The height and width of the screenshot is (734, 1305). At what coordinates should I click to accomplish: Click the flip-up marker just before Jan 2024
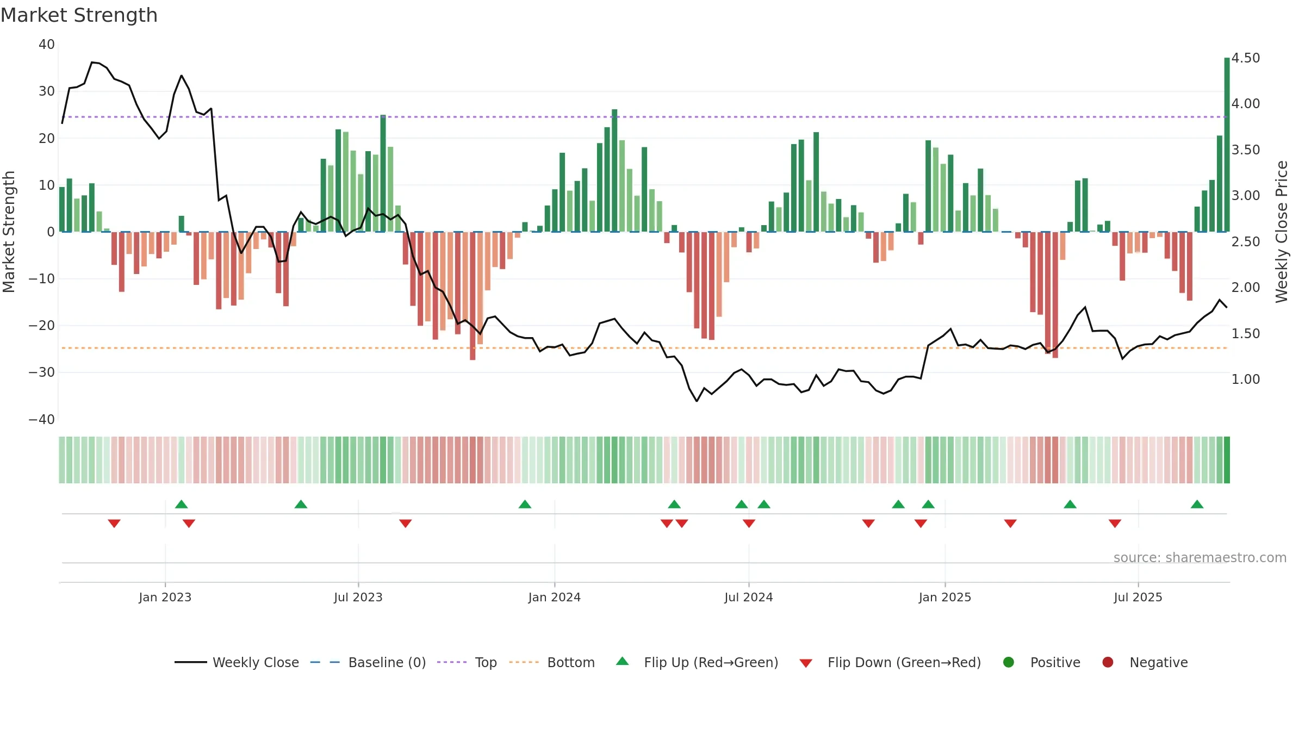[525, 505]
